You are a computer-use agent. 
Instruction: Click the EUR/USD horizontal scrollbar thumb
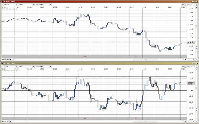tap(146, 60)
